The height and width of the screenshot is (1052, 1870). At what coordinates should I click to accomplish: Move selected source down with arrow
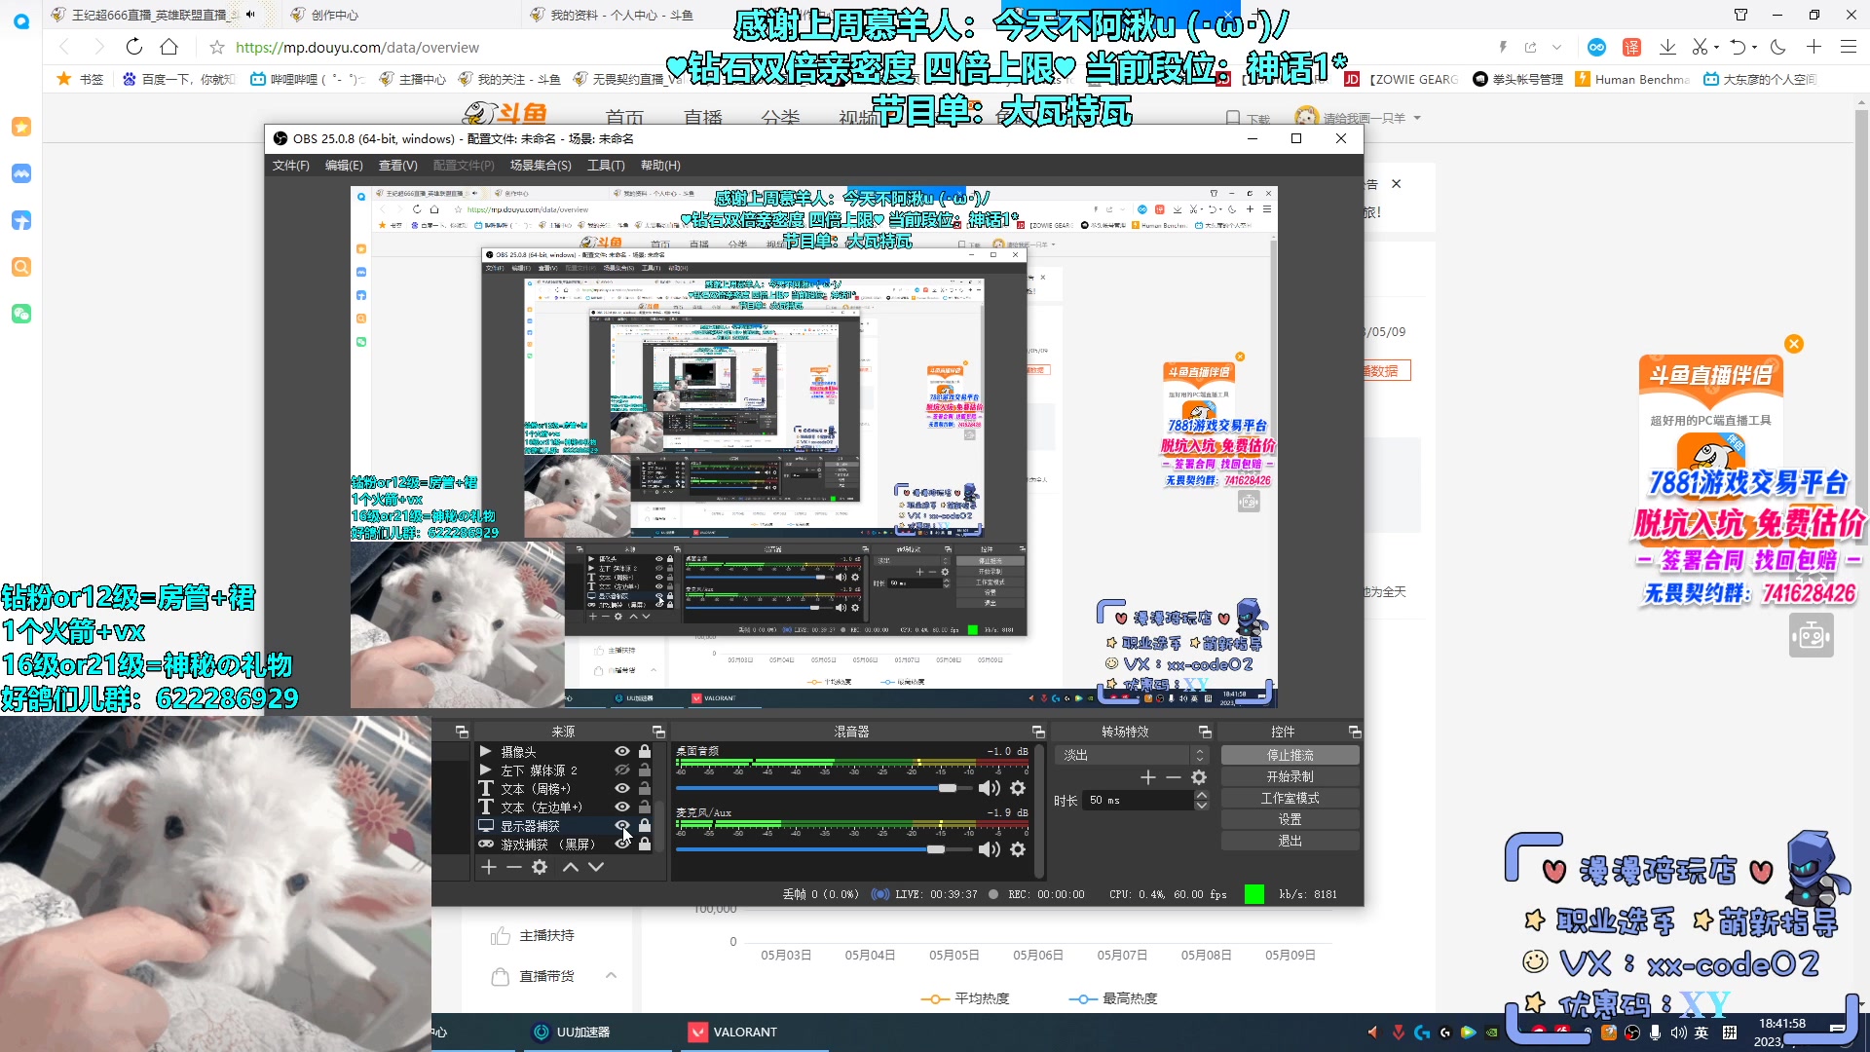point(596,867)
